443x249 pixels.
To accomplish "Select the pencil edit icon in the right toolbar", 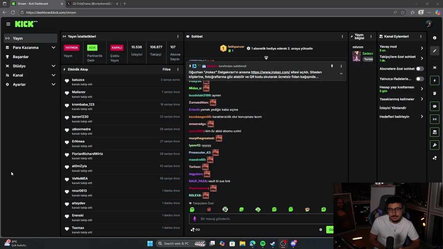I will click(x=435, y=50).
